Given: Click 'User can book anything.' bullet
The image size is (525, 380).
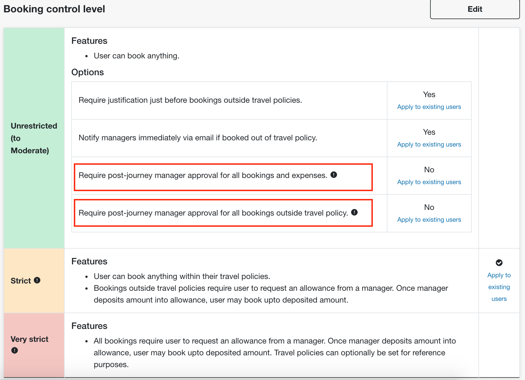Looking at the screenshot, I should [x=136, y=56].
